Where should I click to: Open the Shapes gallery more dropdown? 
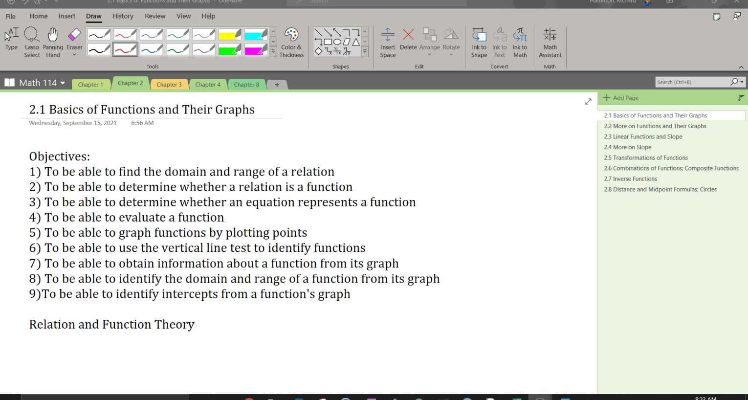click(364, 50)
